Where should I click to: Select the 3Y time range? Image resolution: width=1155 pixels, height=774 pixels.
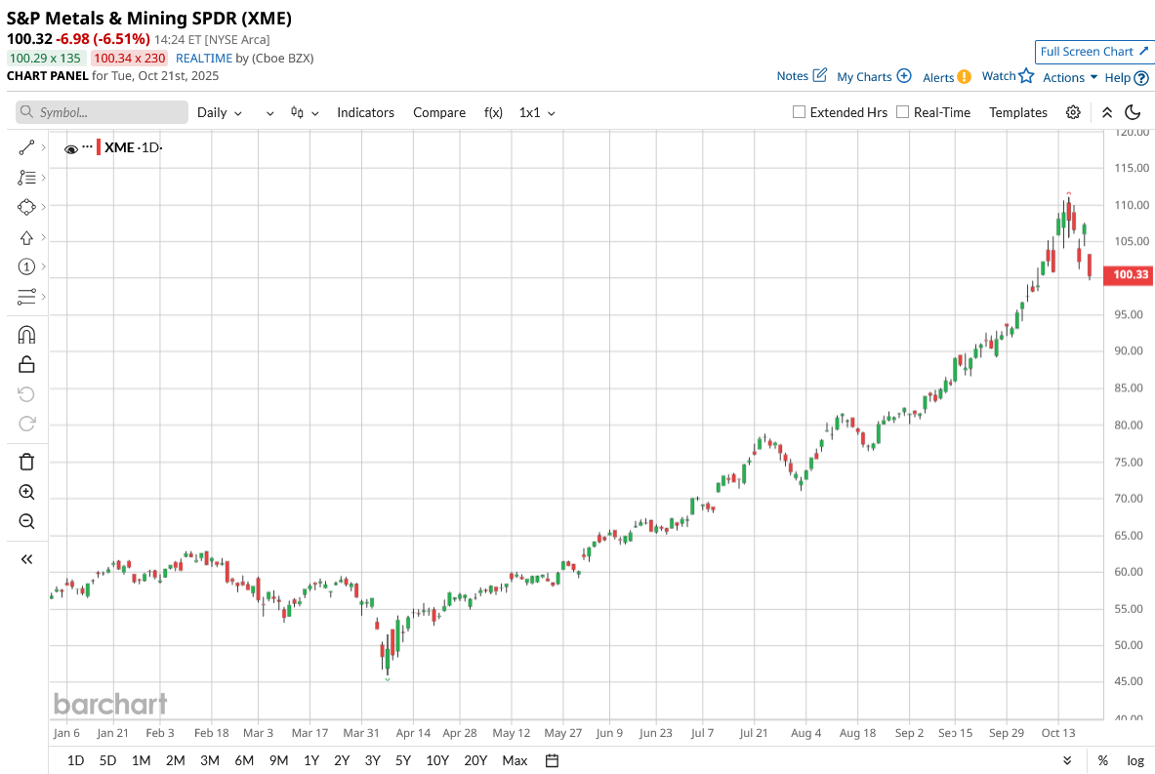coord(373,760)
